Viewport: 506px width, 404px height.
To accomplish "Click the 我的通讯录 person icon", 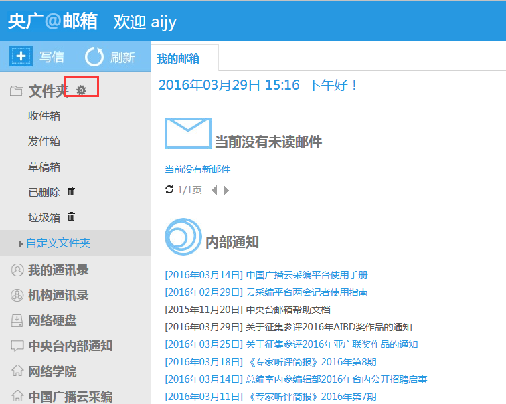I will click(x=17, y=270).
